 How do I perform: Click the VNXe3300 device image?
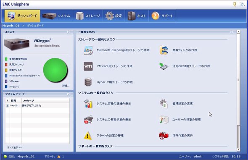[x=17, y=45]
